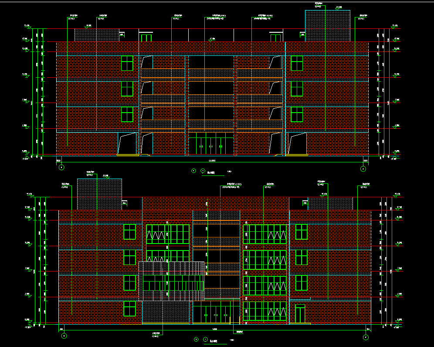Image resolution: width=434 pixels, height=347 pixels.
Task: Select the top-left green window in bottom elevation
Action: [x=129, y=232]
